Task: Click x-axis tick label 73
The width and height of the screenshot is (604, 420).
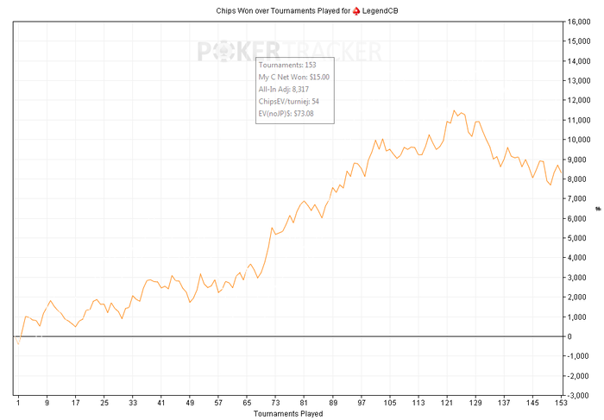Action: (275, 403)
